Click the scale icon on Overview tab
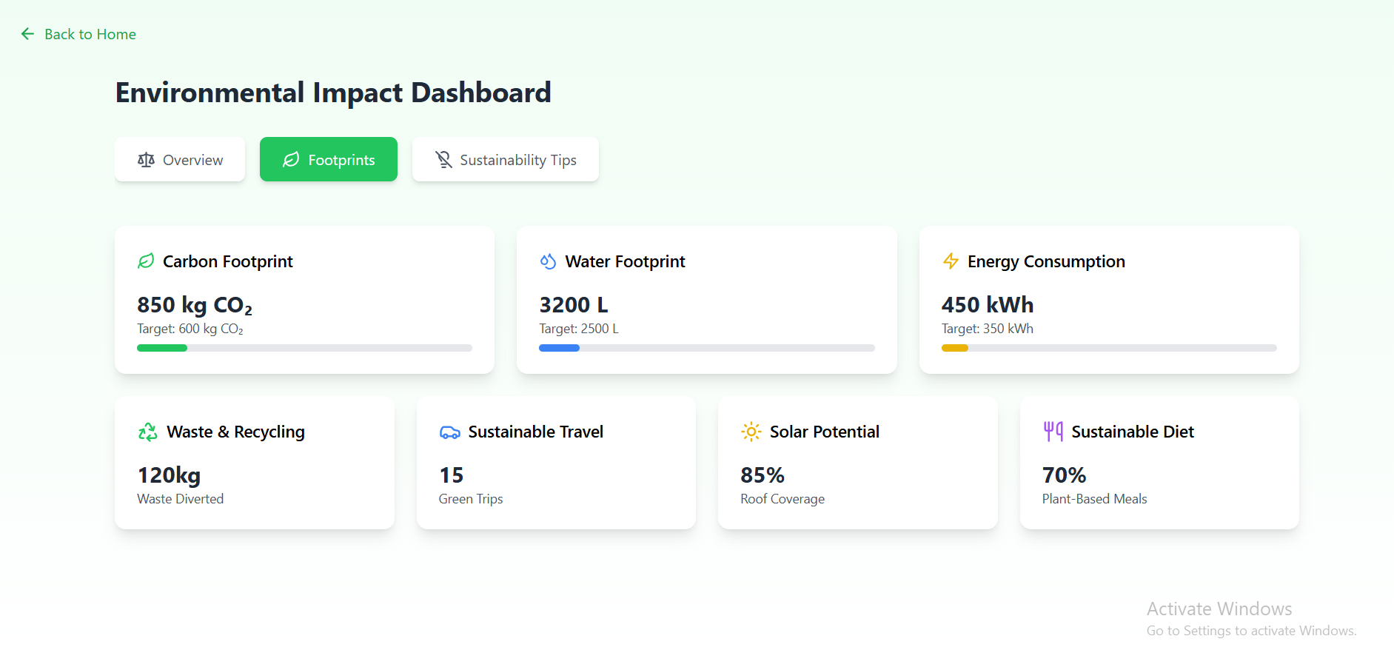The height and width of the screenshot is (670, 1394). tap(147, 160)
